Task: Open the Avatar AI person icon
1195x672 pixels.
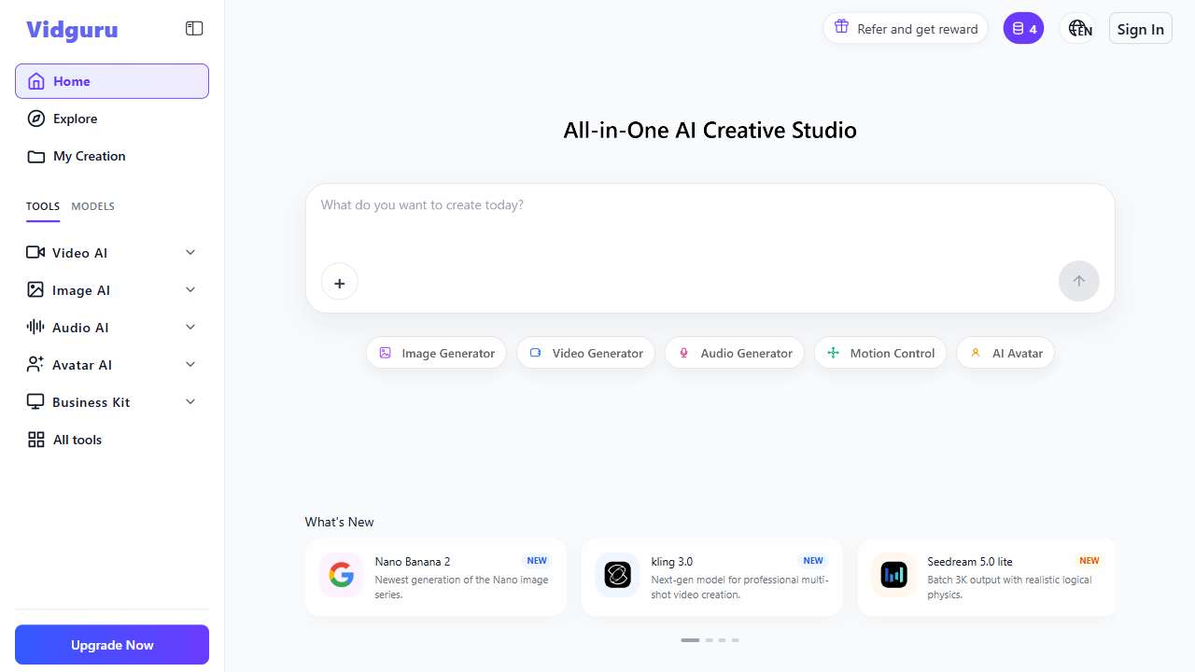Action: point(35,364)
